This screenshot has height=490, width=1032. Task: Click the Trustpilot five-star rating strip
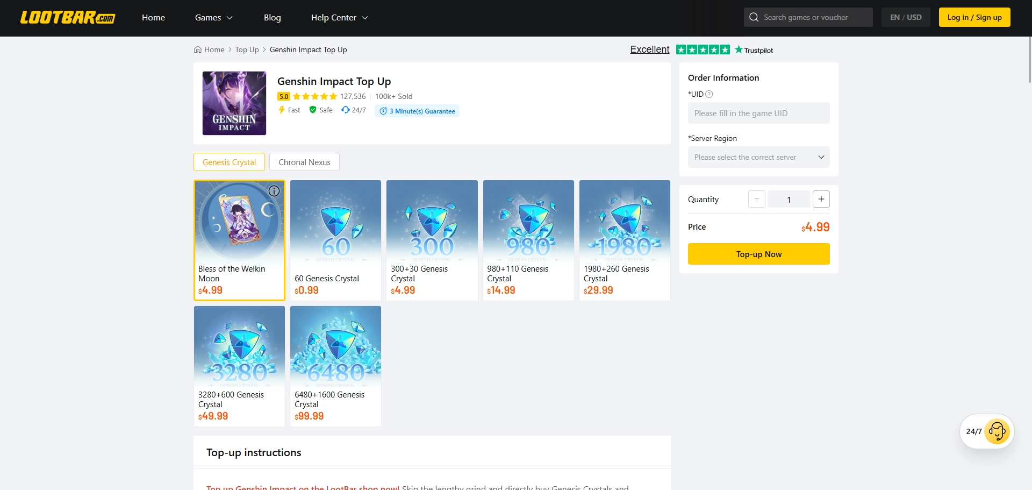(703, 50)
